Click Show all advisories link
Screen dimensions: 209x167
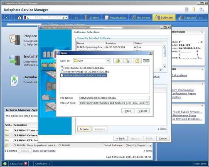44,151
